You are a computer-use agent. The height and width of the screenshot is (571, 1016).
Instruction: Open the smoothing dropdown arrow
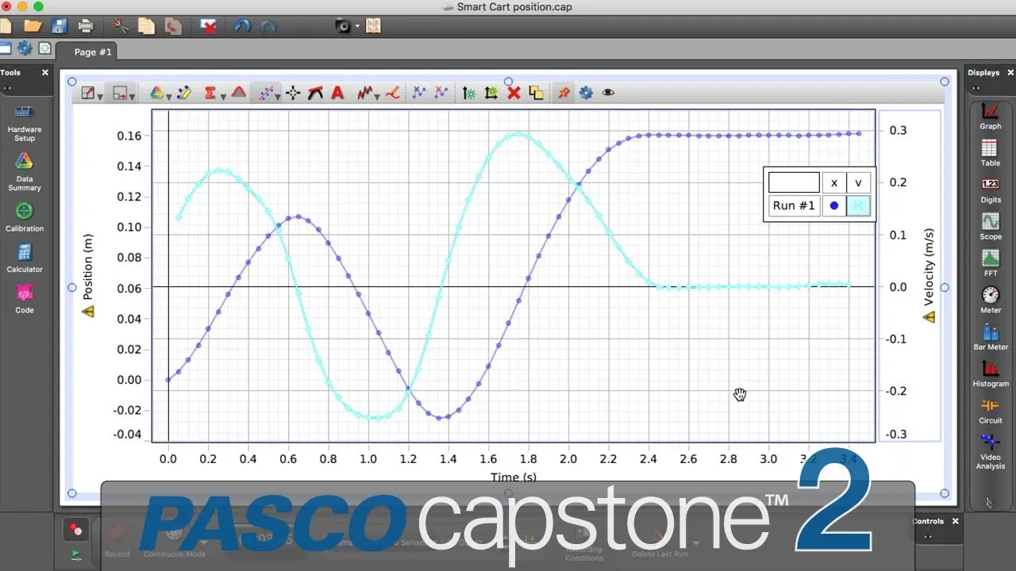click(377, 96)
